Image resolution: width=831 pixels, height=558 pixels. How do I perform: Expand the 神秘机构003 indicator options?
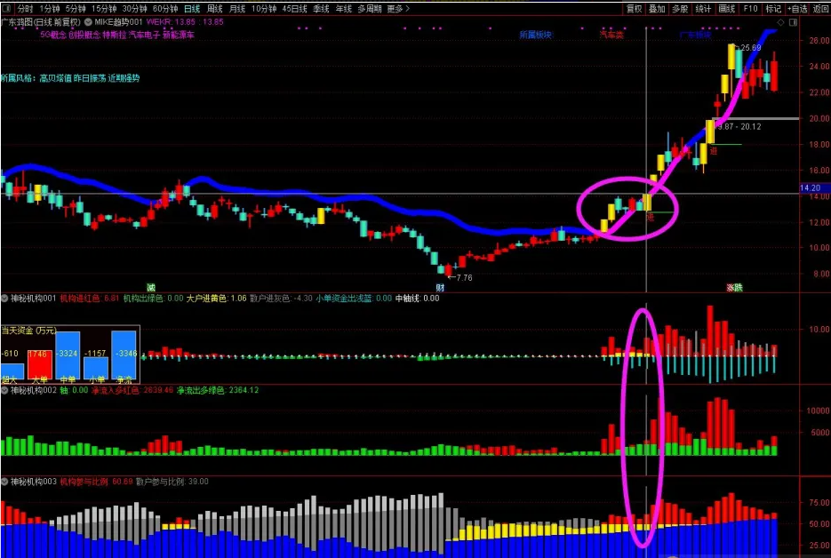4,481
